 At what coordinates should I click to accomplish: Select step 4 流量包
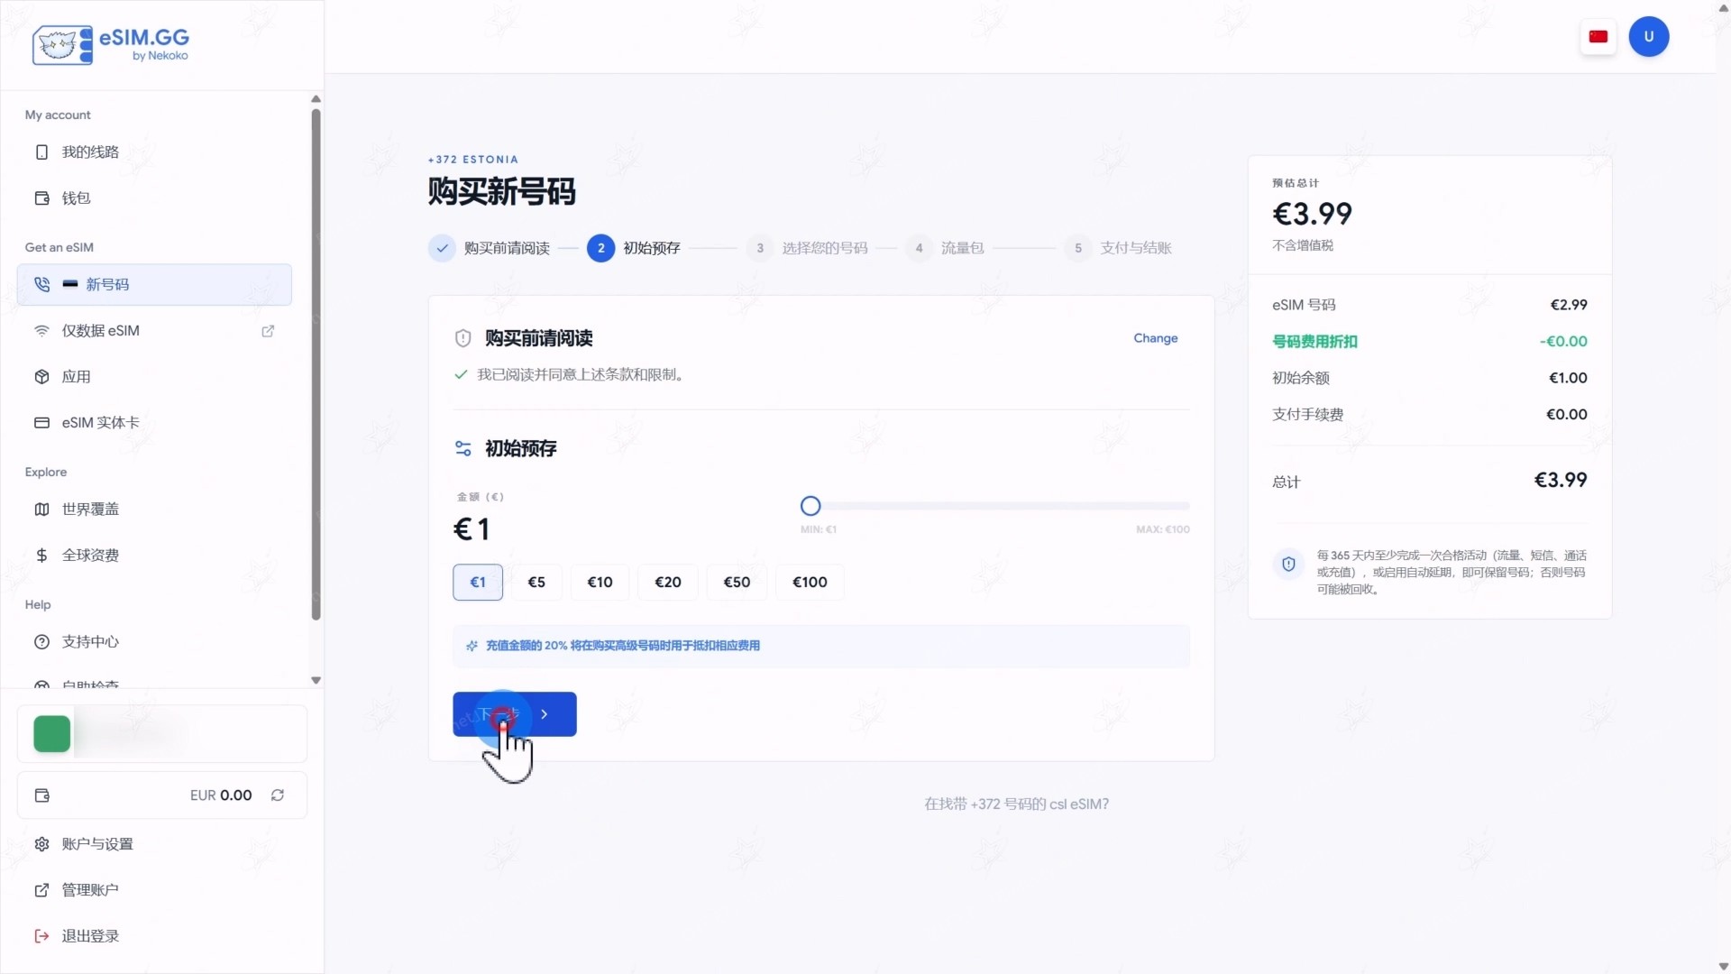click(945, 247)
